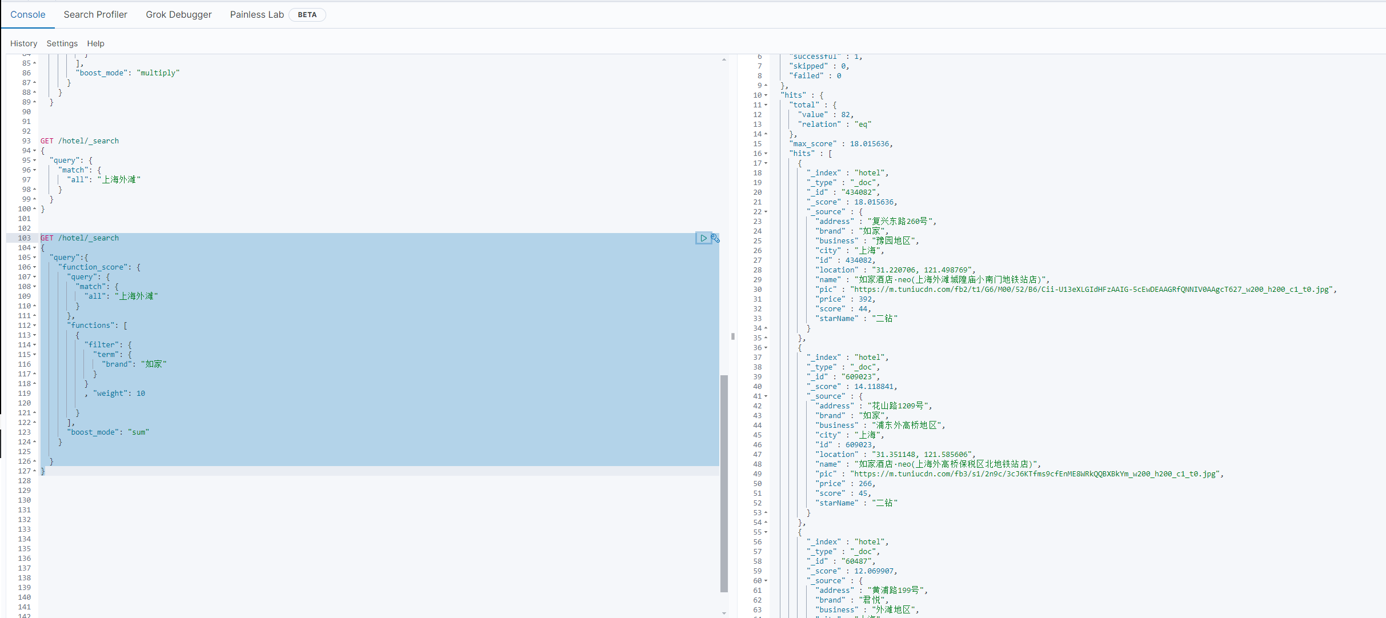Click the editor vertical scrollbar thumb

(x=724, y=483)
